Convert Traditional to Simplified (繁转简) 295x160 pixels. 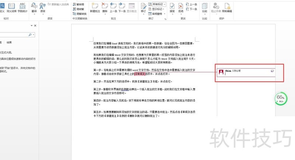[x=79, y=4]
